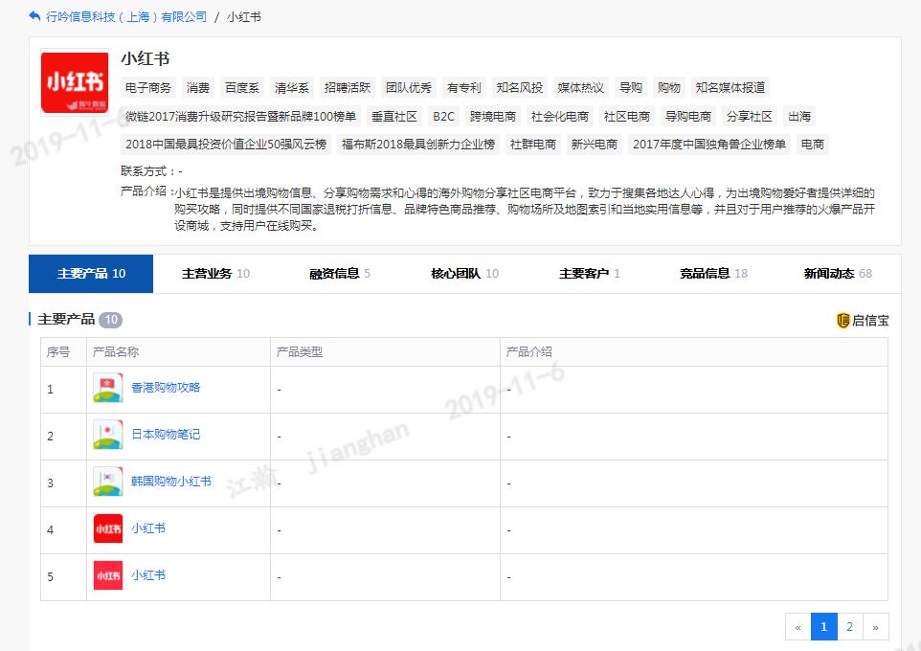Open the 日本购物笔记 product link
Viewport: 921px width, 651px height.
point(166,435)
